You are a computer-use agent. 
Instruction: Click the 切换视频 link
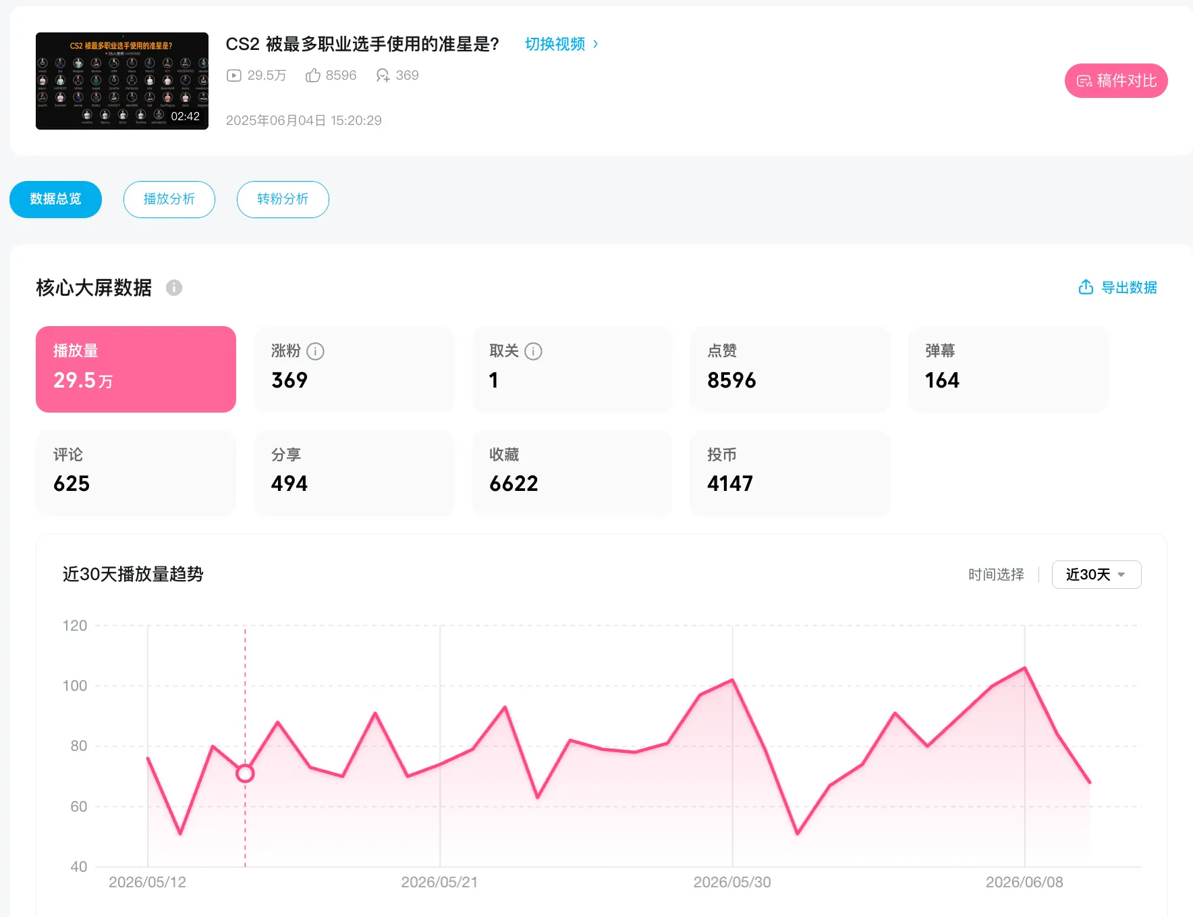(x=555, y=44)
